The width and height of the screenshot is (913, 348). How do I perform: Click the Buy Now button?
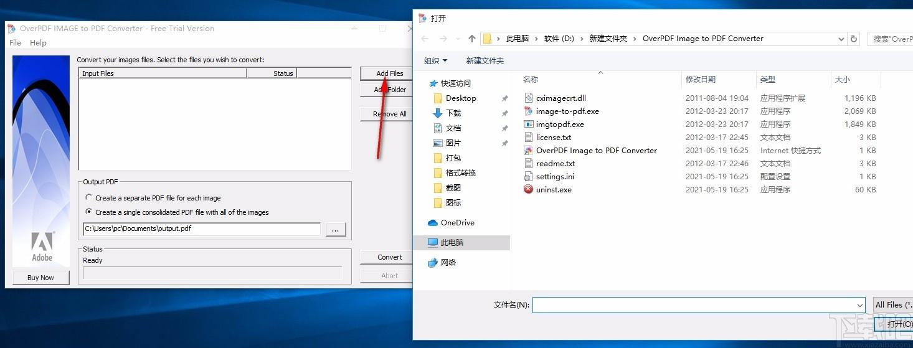click(40, 278)
